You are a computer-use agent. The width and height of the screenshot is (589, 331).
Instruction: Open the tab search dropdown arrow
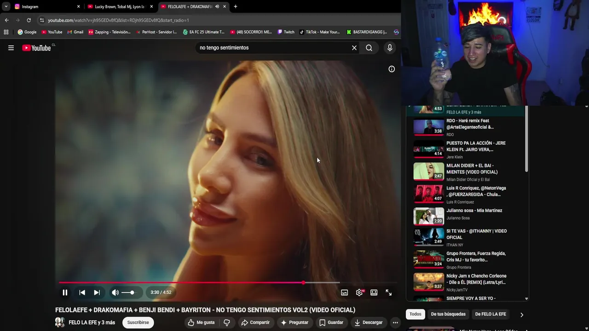6,6
